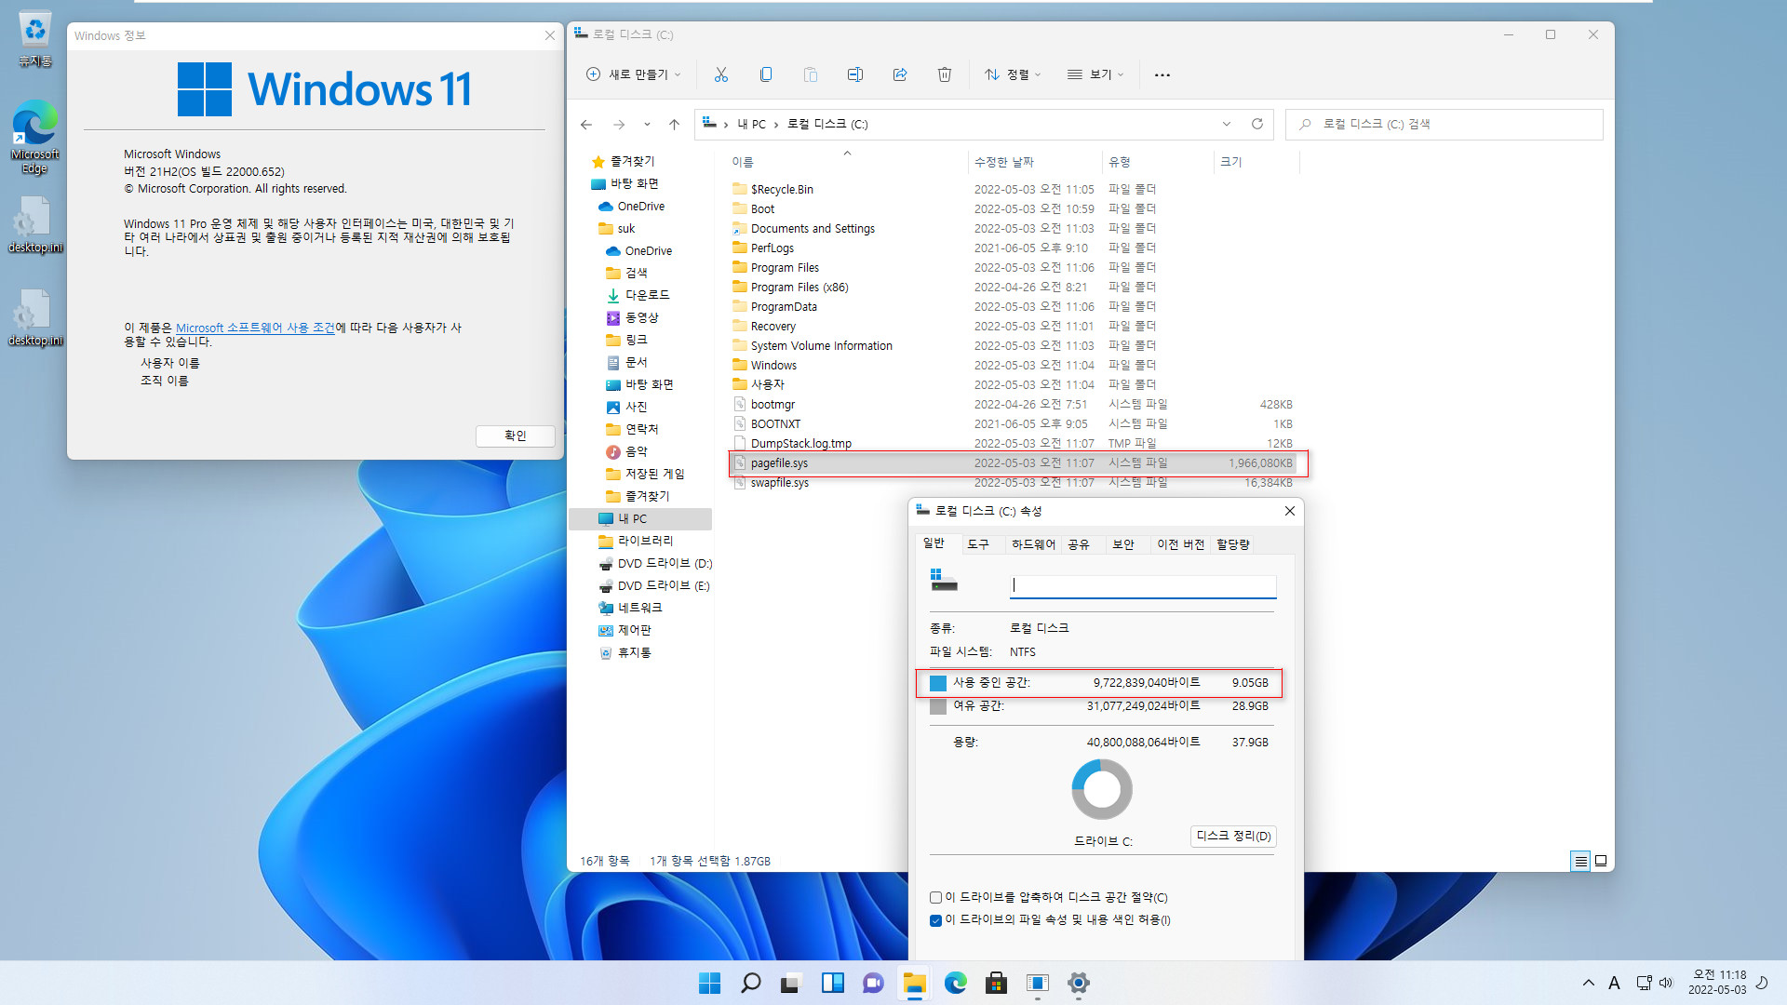Uncheck allow file indexing checkbox

pyautogui.click(x=935, y=920)
